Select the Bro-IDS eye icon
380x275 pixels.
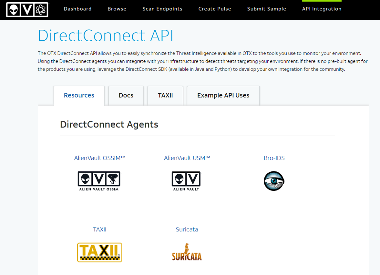tap(274, 181)
